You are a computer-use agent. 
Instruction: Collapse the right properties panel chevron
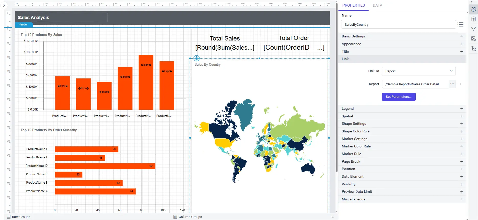pos(472,2)
